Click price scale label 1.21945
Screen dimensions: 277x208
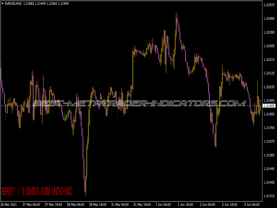pos(269,101)
